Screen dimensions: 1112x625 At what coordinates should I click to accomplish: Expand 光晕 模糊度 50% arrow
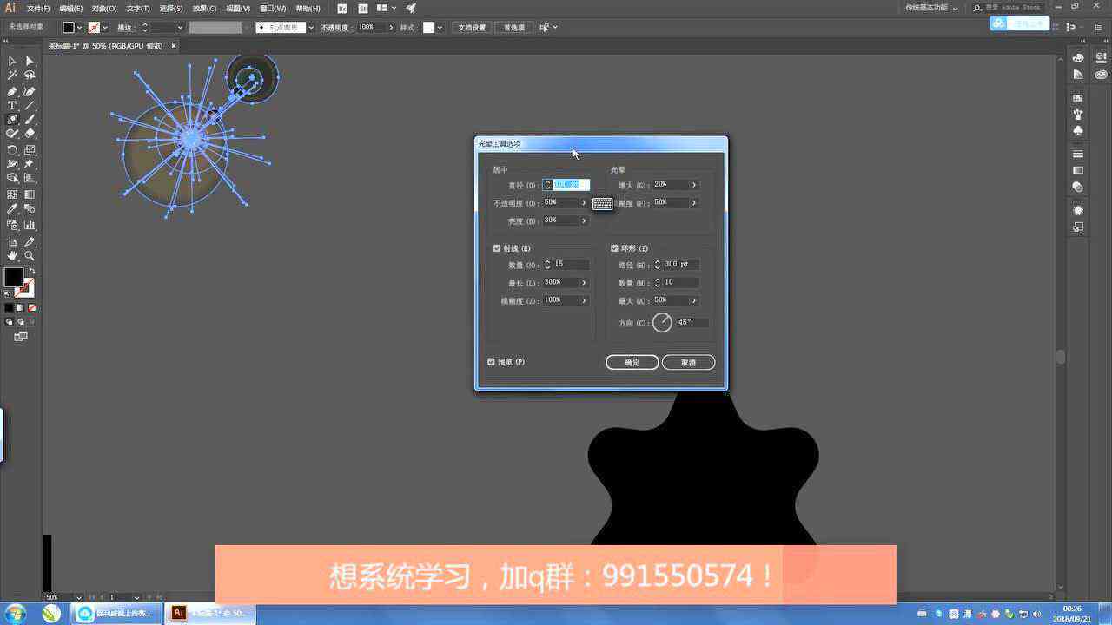(693, 202)
